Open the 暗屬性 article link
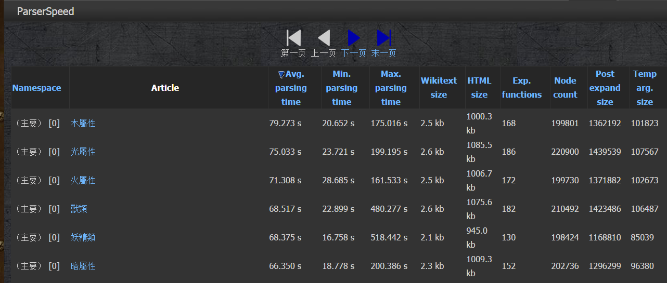The height and width of the screenshot is (283, 667). (83, 266)
